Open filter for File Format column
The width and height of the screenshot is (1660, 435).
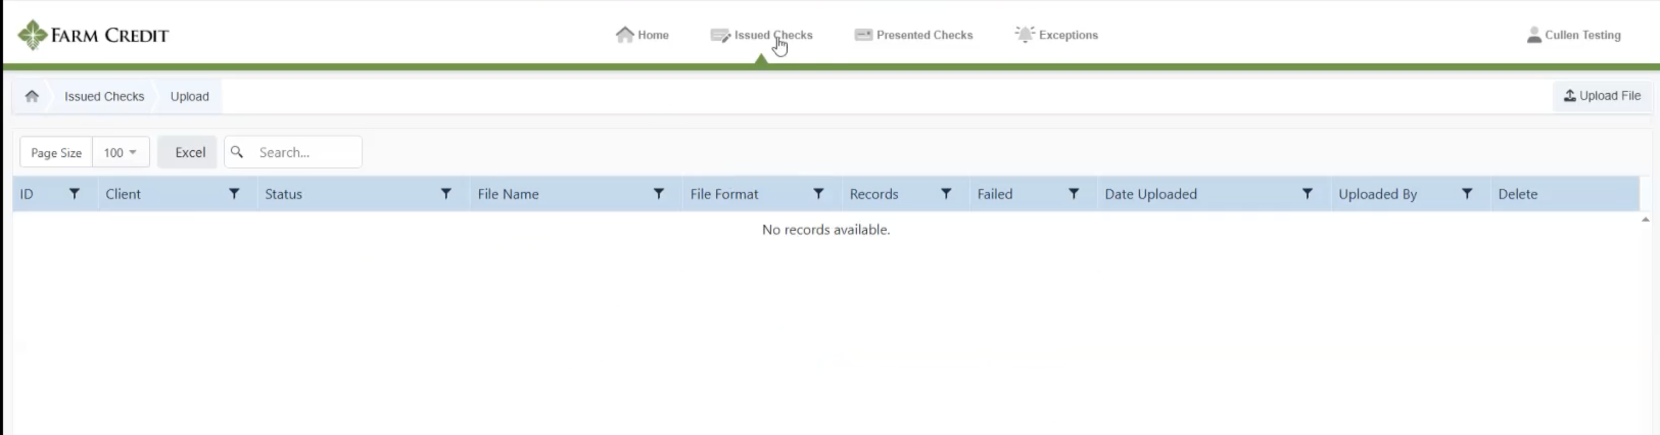[x=818, y=194]
